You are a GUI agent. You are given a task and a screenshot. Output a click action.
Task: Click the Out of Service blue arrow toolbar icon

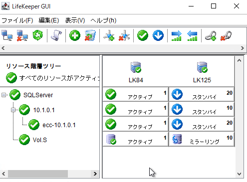[x=158, y=35]
